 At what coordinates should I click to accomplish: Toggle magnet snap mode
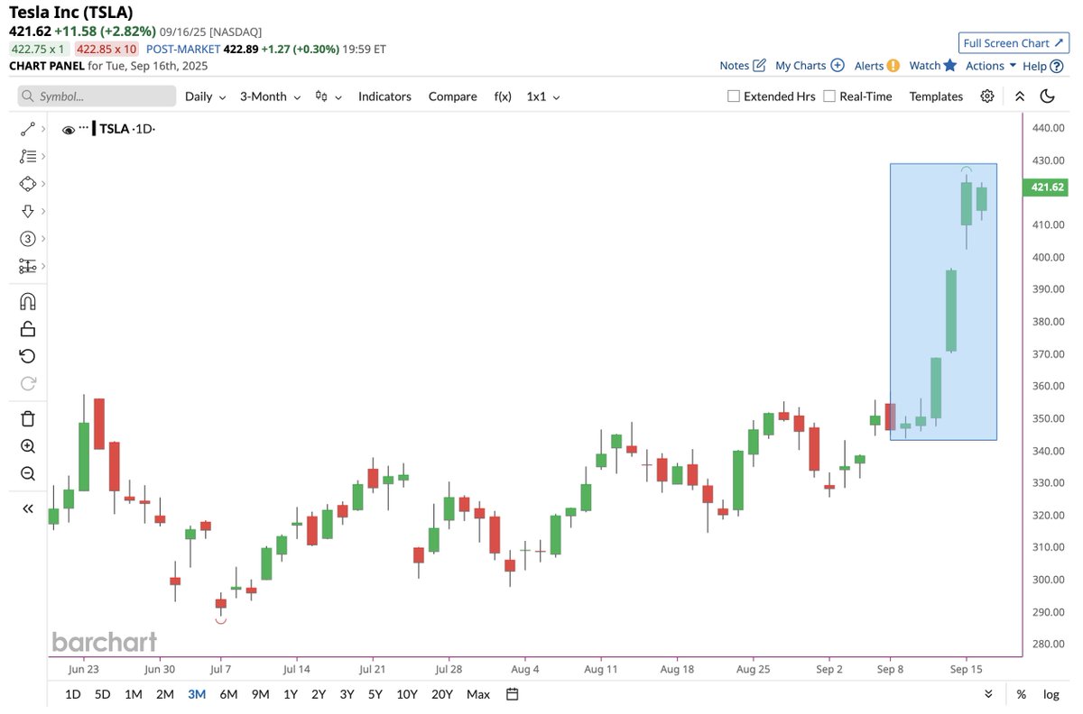pos(27,301)
